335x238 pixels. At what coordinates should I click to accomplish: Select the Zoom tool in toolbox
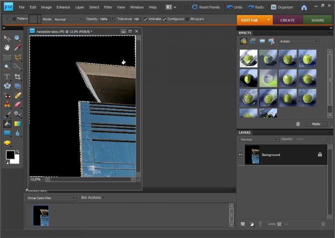click(x=18, y=38)
